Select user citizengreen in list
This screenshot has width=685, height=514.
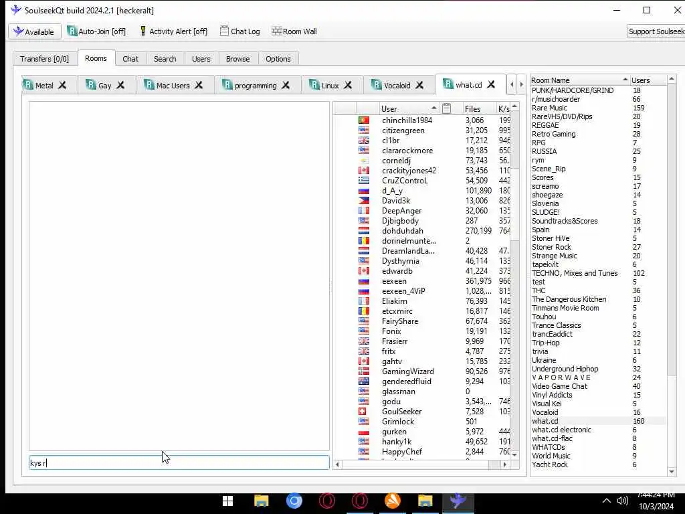coord(403,131)
